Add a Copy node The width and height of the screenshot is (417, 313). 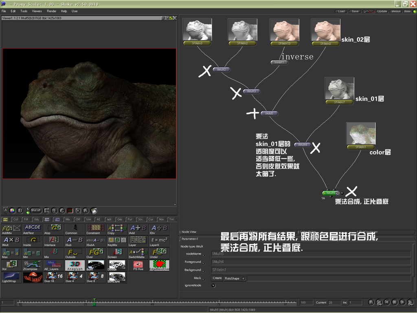[x=117, y=229]
